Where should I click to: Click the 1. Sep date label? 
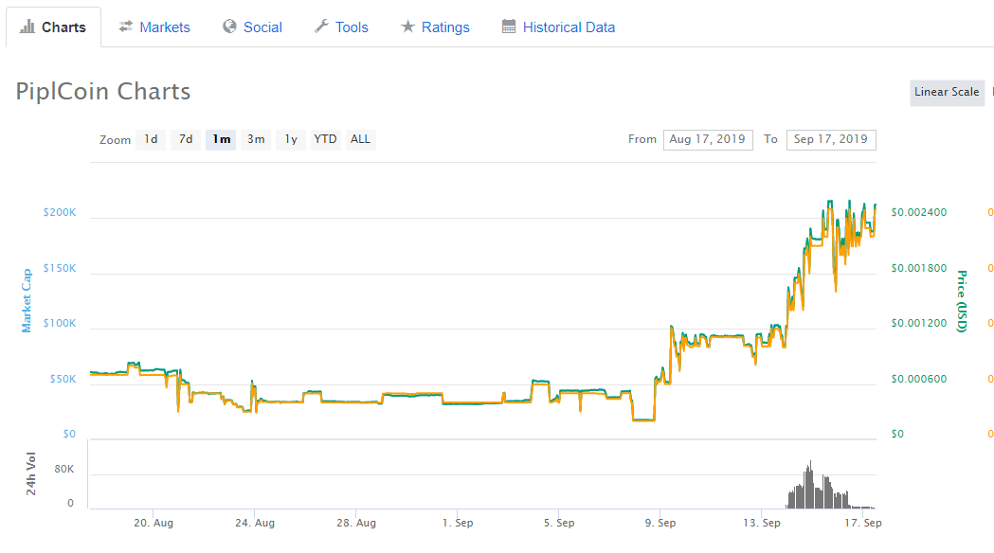point(458,524)
